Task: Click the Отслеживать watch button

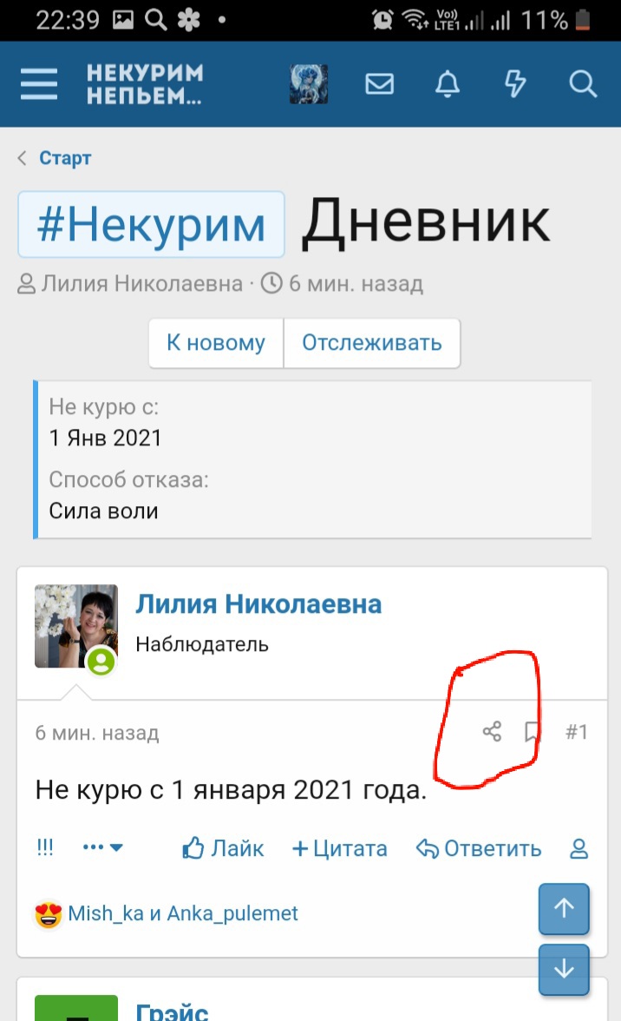Action: tap(372, 343)
